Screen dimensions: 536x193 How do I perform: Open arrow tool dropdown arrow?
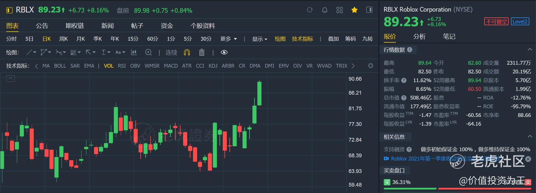94,53
